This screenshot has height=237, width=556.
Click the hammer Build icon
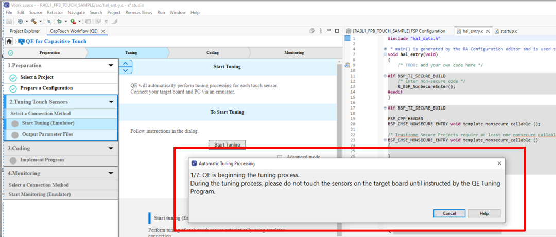(33, 21)
